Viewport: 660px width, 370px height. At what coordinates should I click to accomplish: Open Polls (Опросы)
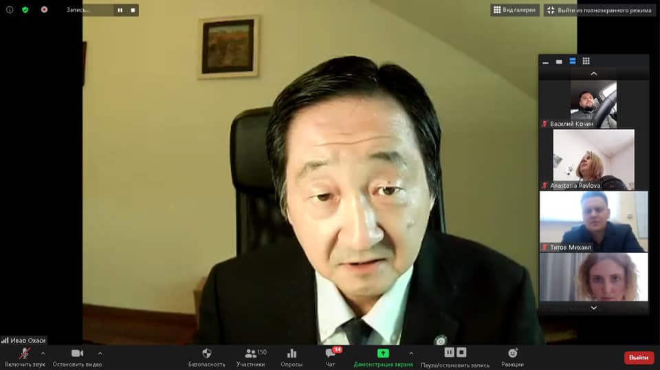(x=291, y=358)
